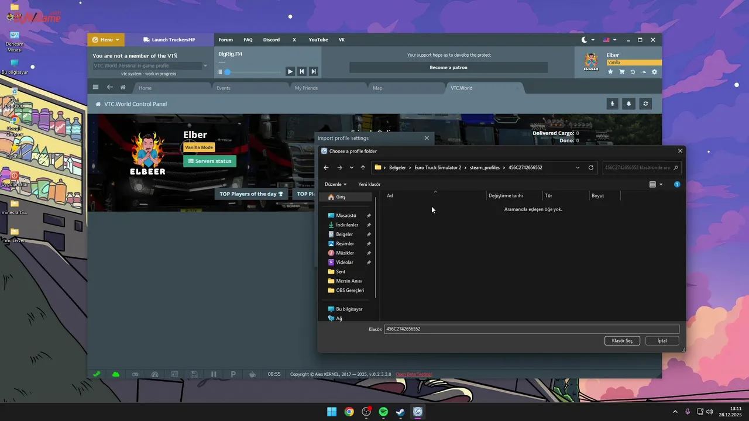Skip to next radio station
The width and height of the screenshot is (749, 421).
[x=314, y=71]
